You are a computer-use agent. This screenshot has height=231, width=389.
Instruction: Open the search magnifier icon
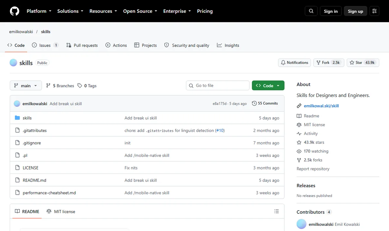pos(311,11)
